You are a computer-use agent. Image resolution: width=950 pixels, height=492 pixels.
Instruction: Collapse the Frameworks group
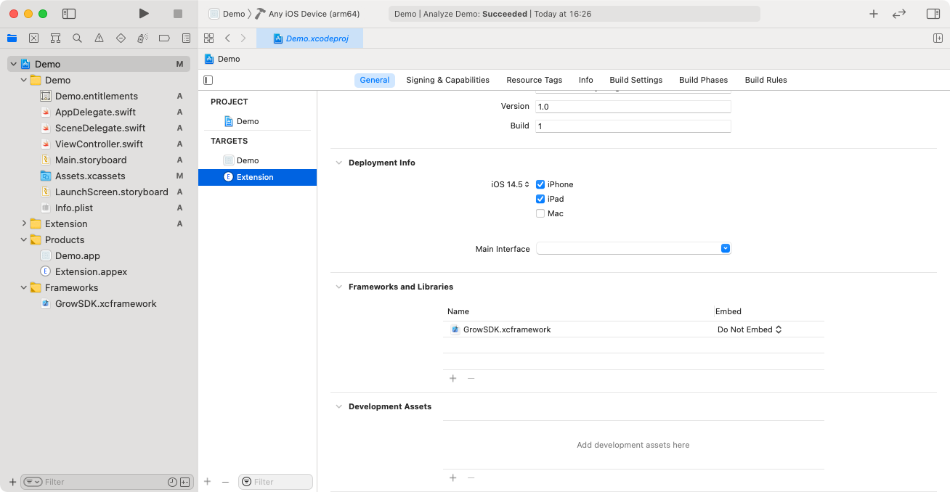point(23,287)
